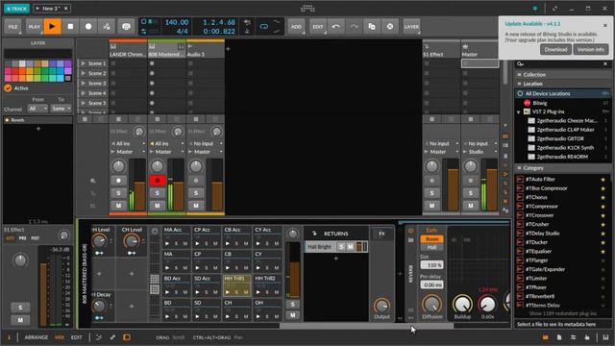Viewport: 615px width, 346px height.
Task: Toggle Reverb device power icon
Action: point(410,231)
